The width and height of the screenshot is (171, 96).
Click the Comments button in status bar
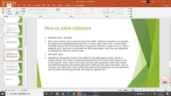click(126, 90)
